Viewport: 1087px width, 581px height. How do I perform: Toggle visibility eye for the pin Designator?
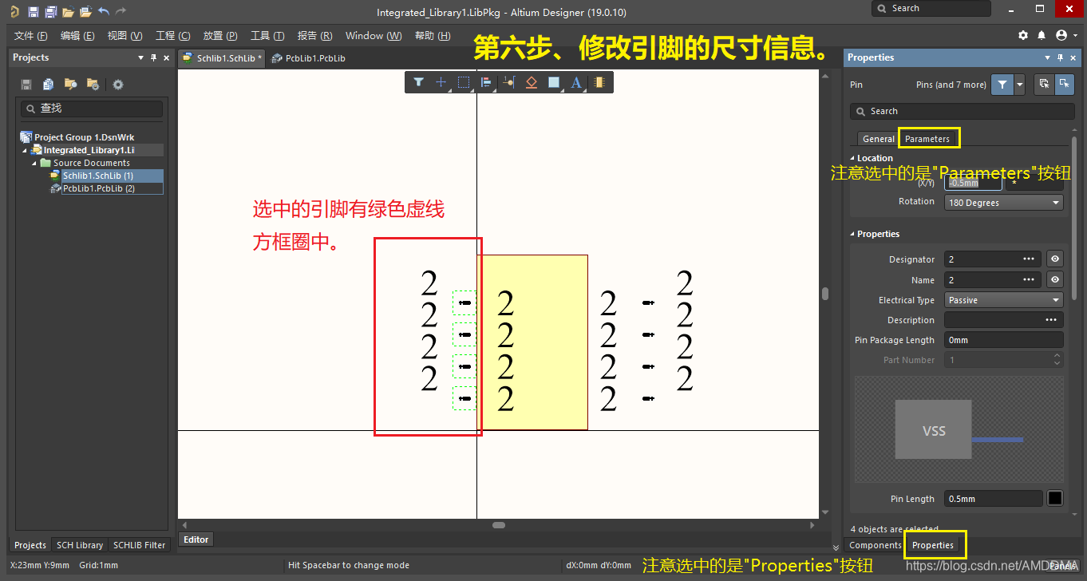[1055, 259]
